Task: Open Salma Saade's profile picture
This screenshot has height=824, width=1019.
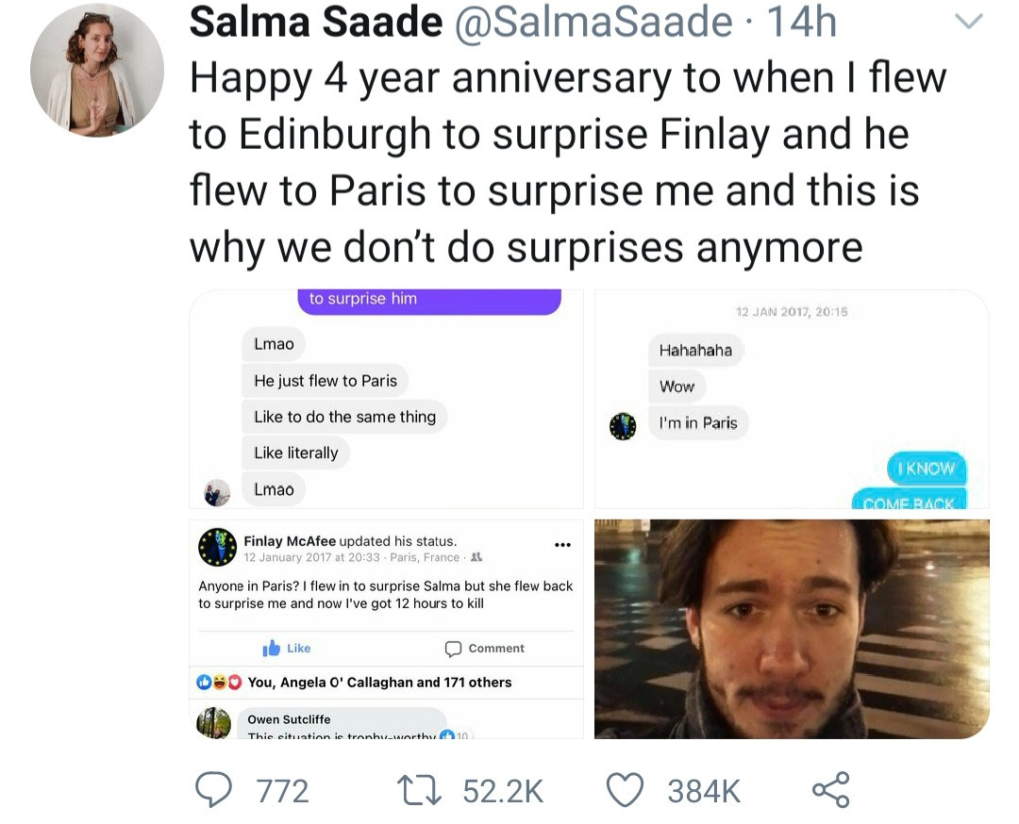Action: coord(96,70)
